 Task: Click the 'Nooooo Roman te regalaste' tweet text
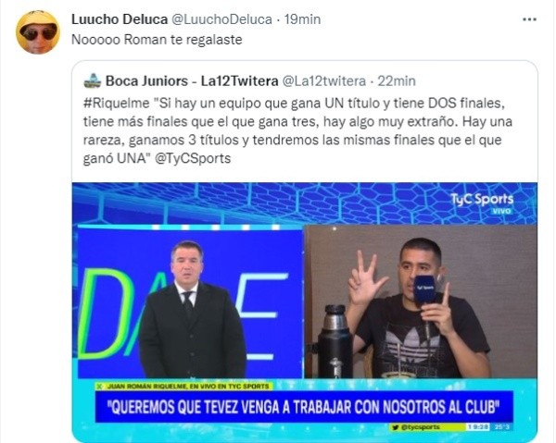[157, 40]
